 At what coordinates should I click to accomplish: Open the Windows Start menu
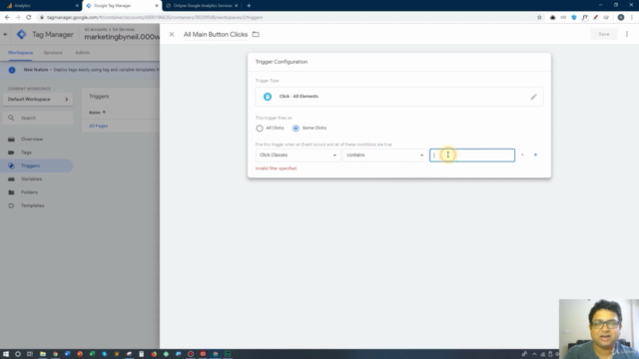pos(6,354)
